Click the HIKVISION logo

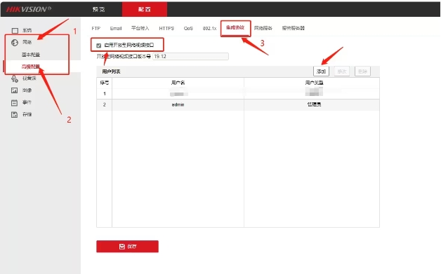(28, 9)
